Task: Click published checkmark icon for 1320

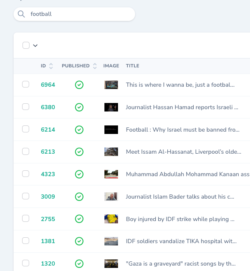Action: [79, 264]
